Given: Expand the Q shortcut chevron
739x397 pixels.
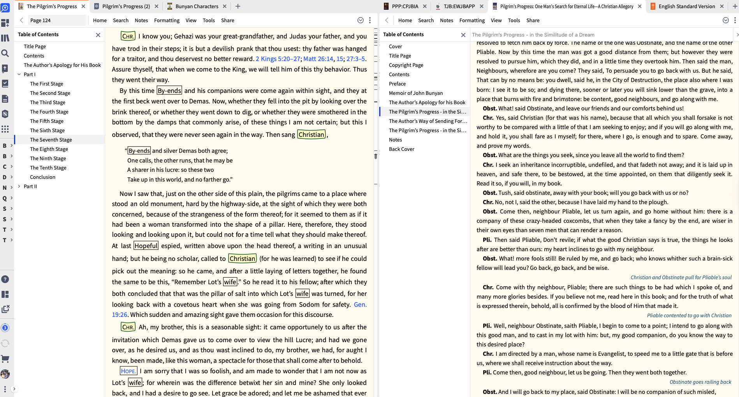Looking at the screenshot, I should [x=12, y=198].
